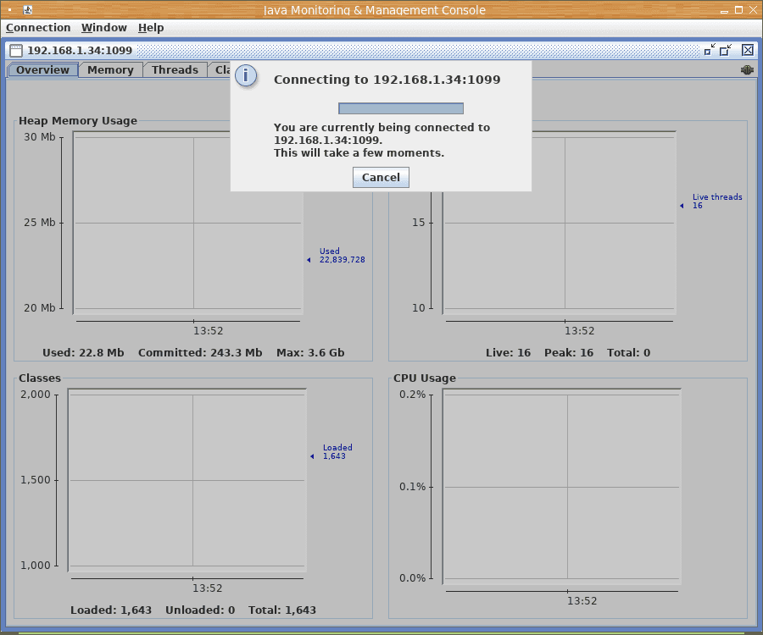Viewport: 763px width, 635px height.
Task: Open the Window menu
Action: (103, 28)
